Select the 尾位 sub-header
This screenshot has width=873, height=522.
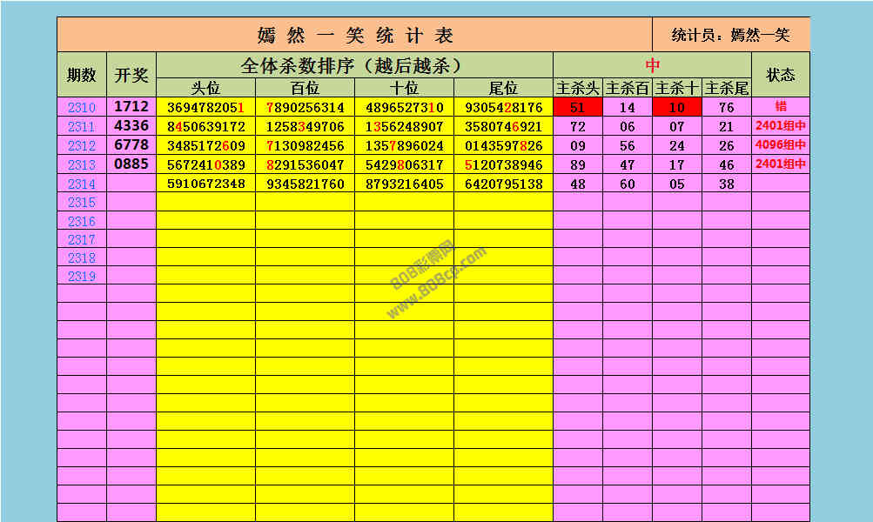point(503,89)
